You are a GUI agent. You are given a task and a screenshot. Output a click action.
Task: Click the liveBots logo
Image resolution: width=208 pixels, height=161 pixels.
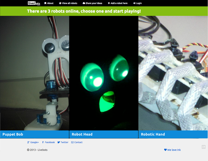pyautogui.click(x=34, y=3)
